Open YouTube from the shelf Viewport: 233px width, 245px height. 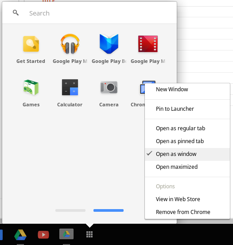(43, 234)
